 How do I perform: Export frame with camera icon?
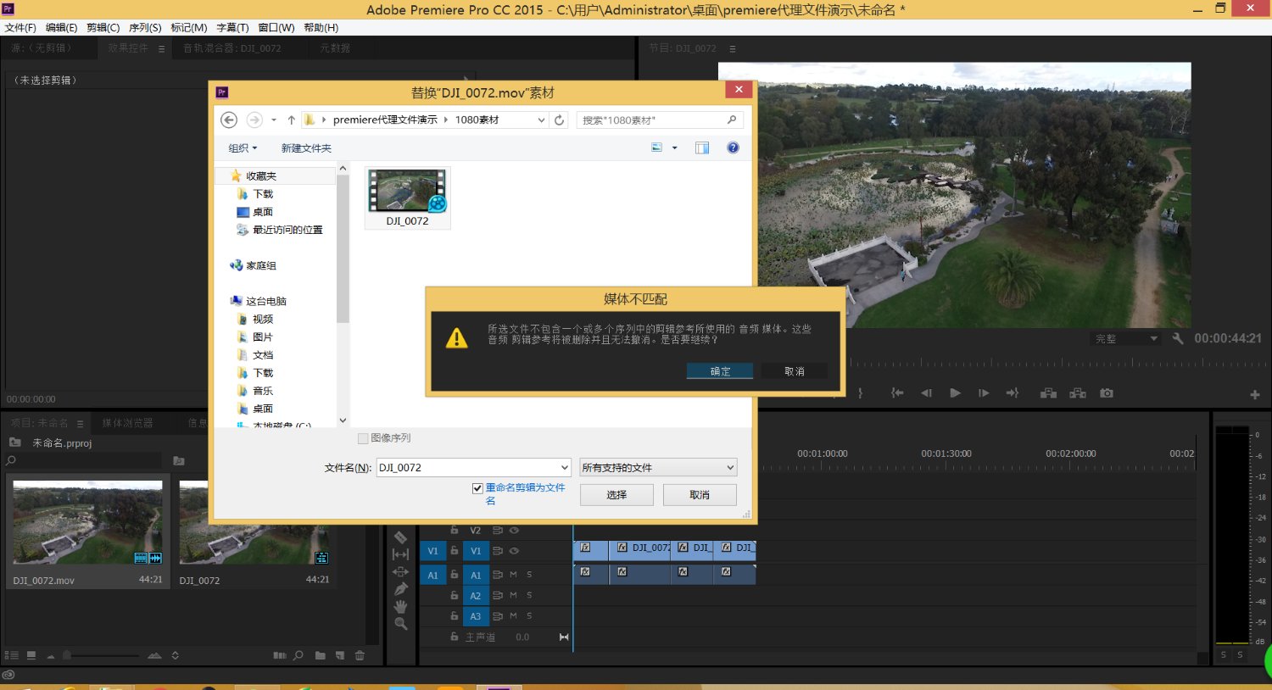click(x=1107, y=393)
